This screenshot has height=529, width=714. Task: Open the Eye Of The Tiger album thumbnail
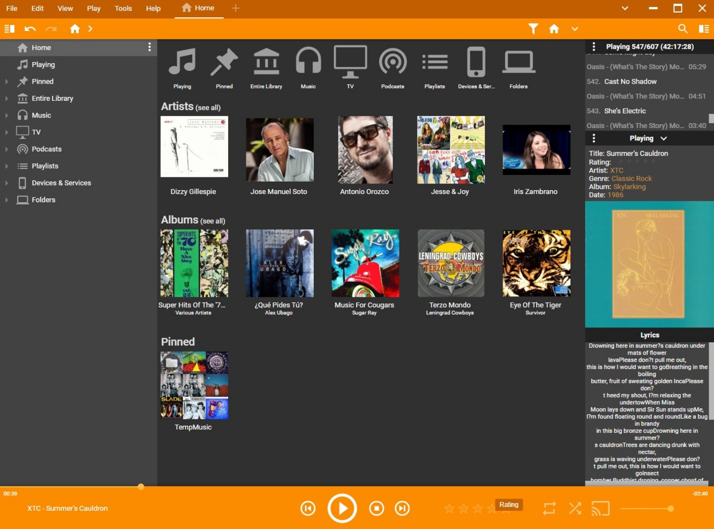coord(536,263)
